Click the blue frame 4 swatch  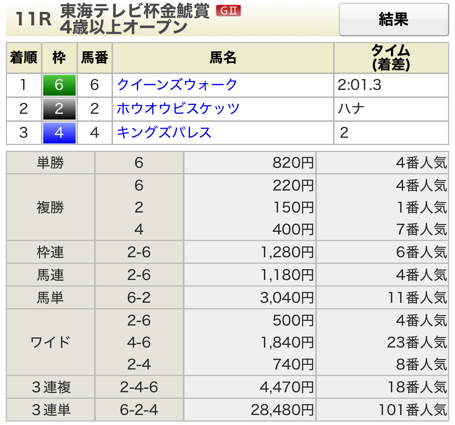click(59, 133)
